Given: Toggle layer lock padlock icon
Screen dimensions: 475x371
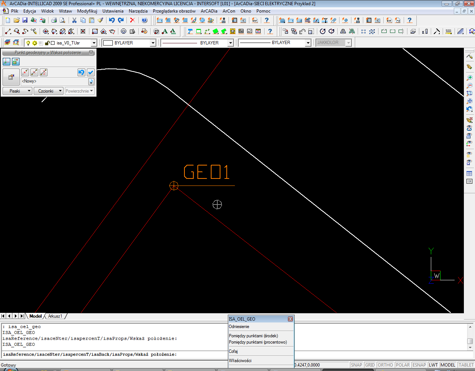Looking at the screenshot, I should click(x=47, y=43).
